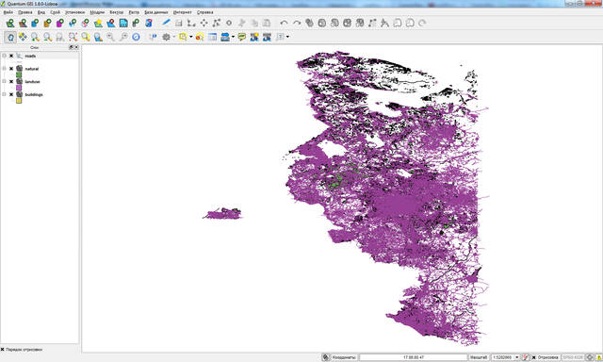The image size is (603, 362).
Task: Select the Pan Map hand tool
Action: pos(10,37)
